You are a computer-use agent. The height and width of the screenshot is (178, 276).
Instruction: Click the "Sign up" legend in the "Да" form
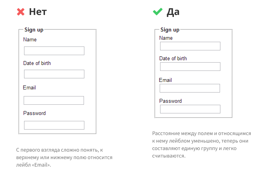170,30
